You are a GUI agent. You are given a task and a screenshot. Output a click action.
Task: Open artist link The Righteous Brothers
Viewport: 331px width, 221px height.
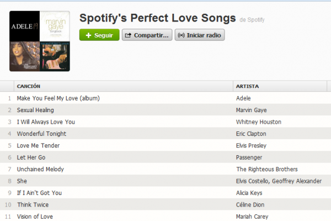[x=267, y=169]
